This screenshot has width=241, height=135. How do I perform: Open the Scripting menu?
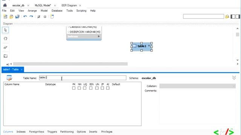pos(81,10)
